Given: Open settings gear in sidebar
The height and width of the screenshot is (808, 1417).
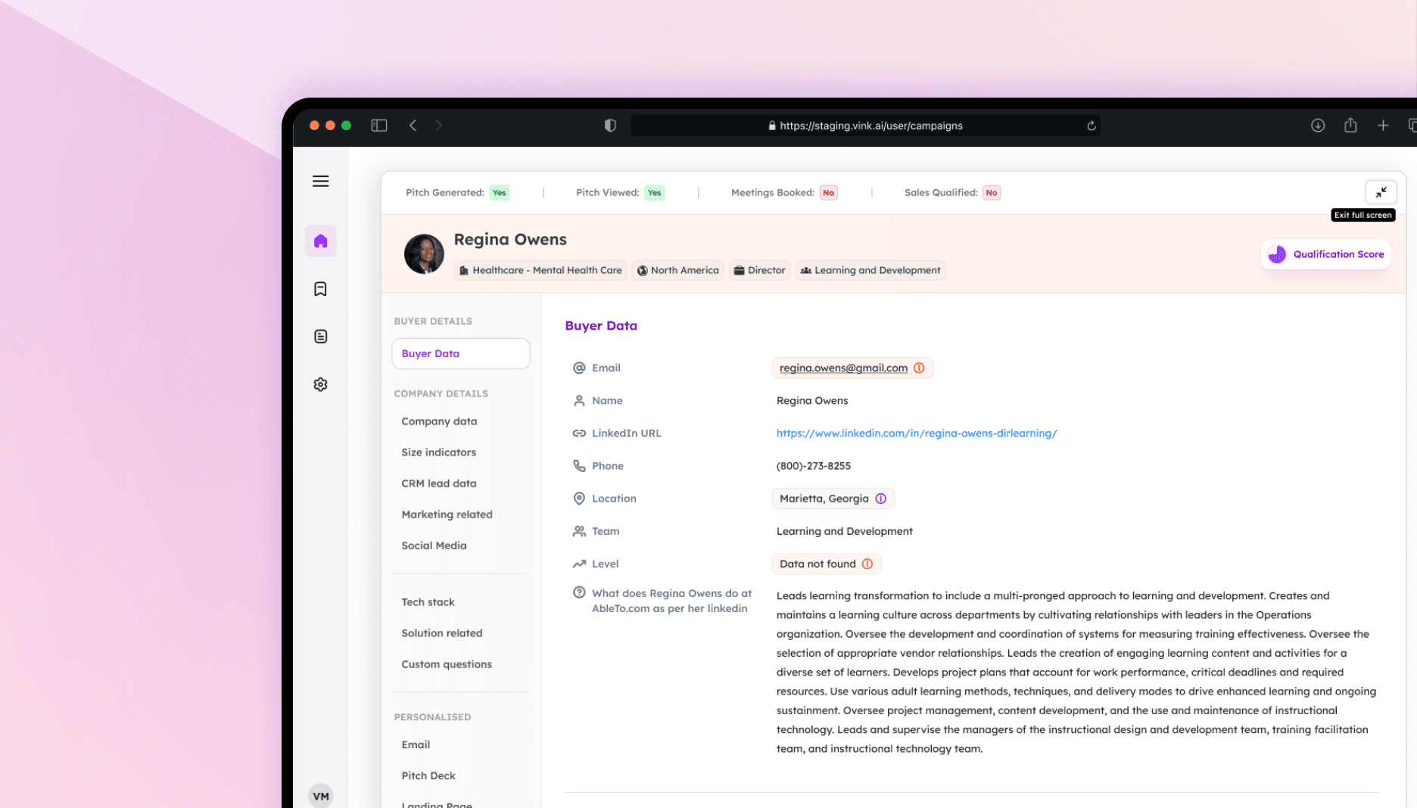Looking at the screenshot, I should pos(320,384).
